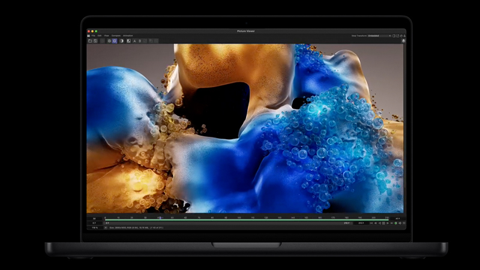Screen dimensions: 480x270
Task: Go to the last frame
Action: 392,223
